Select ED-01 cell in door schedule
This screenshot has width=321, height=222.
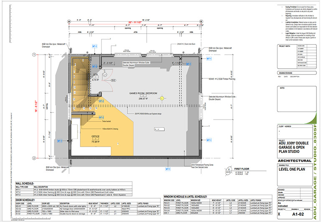(x=21, y=206)
